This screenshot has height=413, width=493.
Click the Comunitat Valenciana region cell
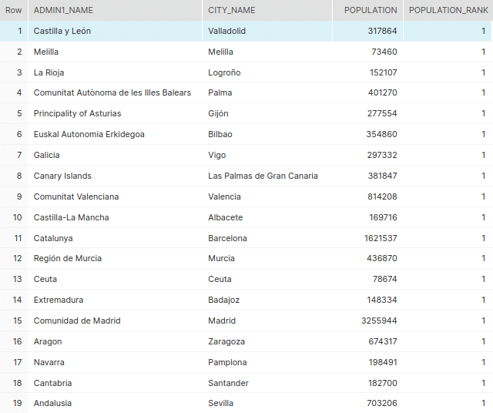point(75,196)
